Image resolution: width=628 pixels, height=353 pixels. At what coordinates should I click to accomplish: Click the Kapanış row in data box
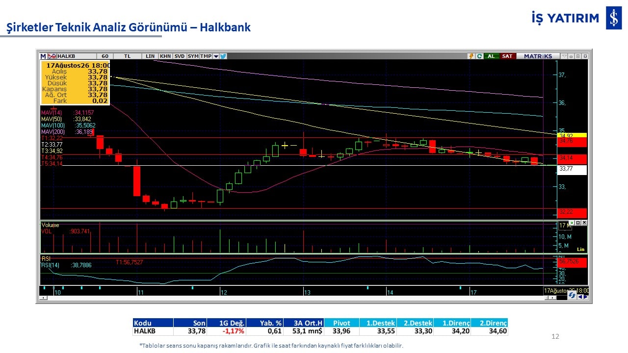75,89
